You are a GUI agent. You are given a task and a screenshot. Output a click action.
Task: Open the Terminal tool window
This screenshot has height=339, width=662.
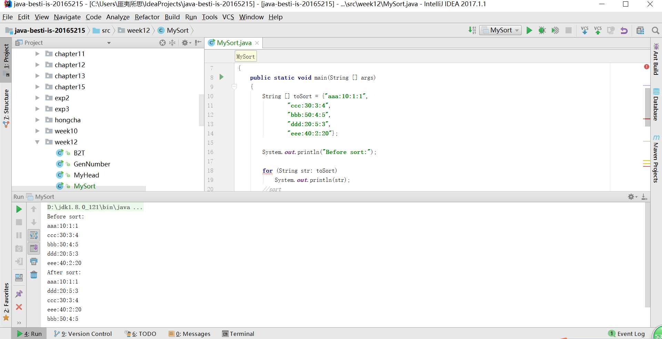point(238,333)
